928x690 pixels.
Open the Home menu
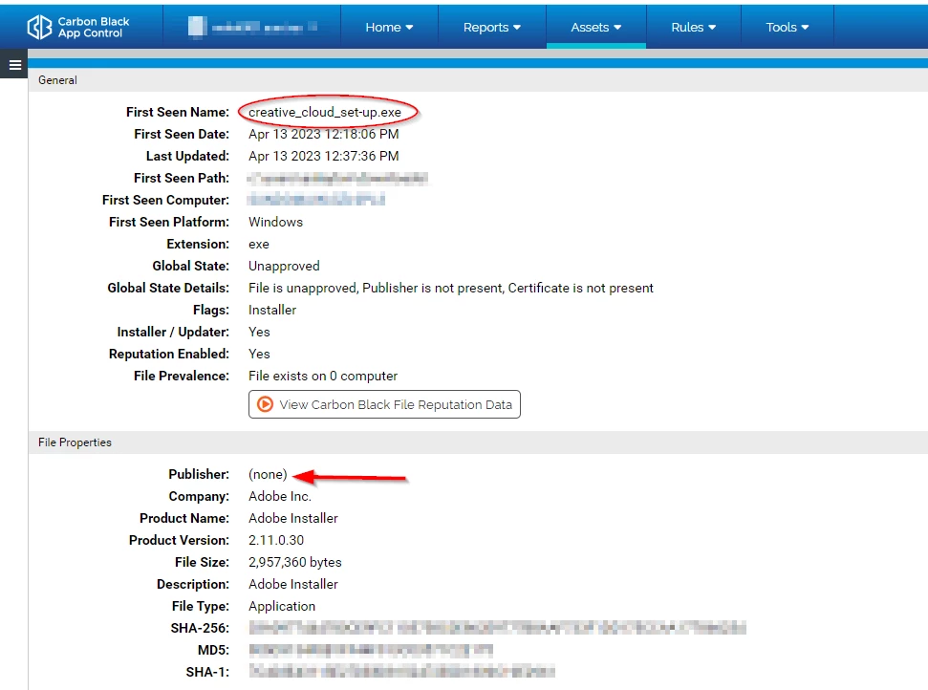pos(389,27)
